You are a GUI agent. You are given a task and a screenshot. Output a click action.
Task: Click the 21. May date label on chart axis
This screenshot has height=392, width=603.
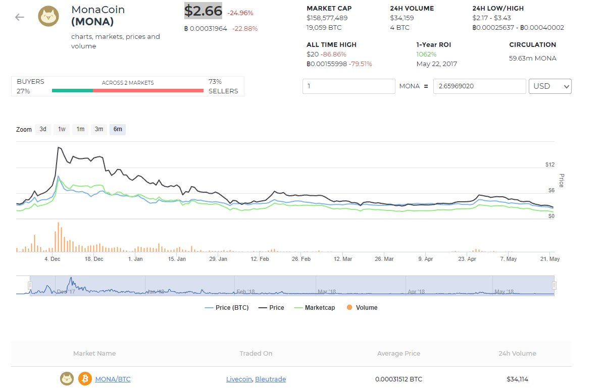[550, 259]
